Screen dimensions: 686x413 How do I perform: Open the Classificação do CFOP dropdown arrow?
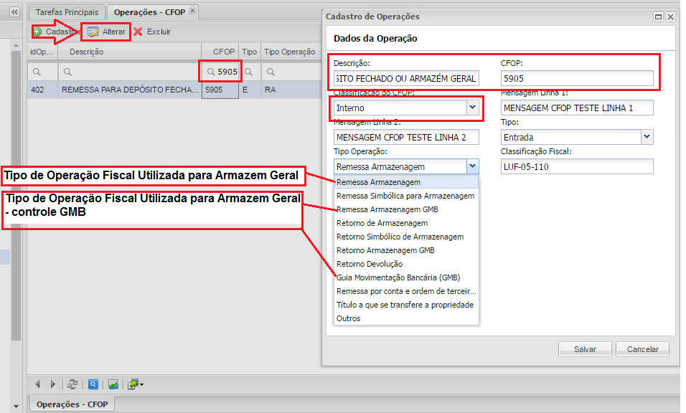click(472, 108)
